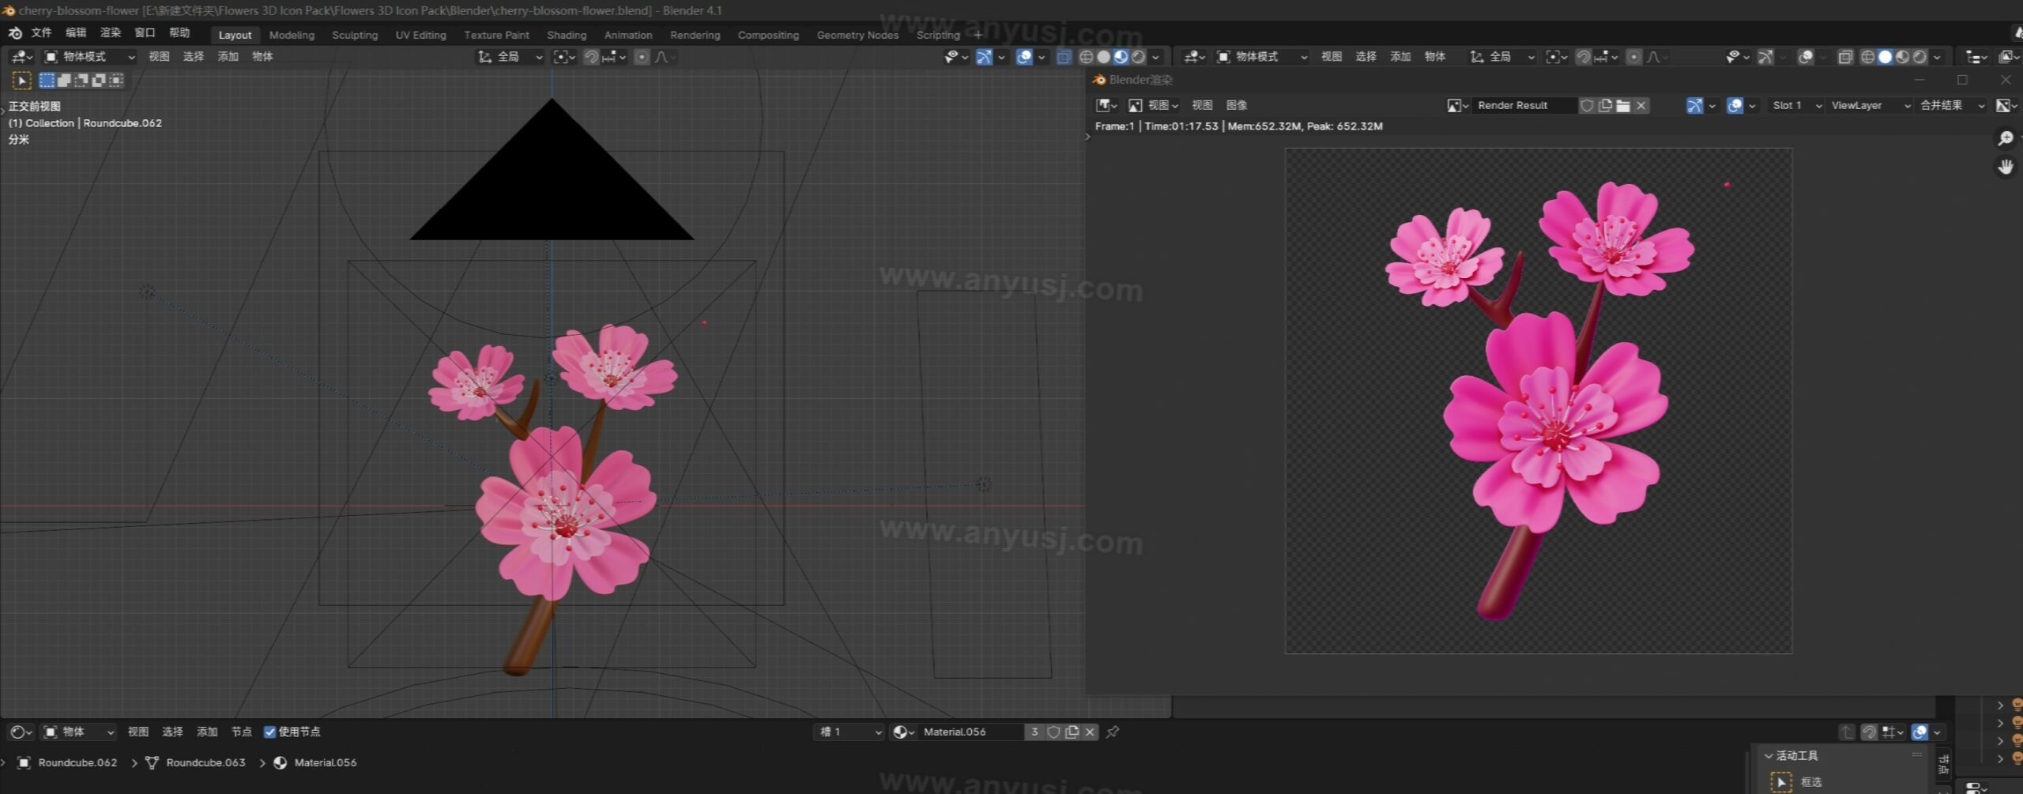Open material slot 槽 1 dropdown
Screen dimensions: 2023x794
[849, 732]
